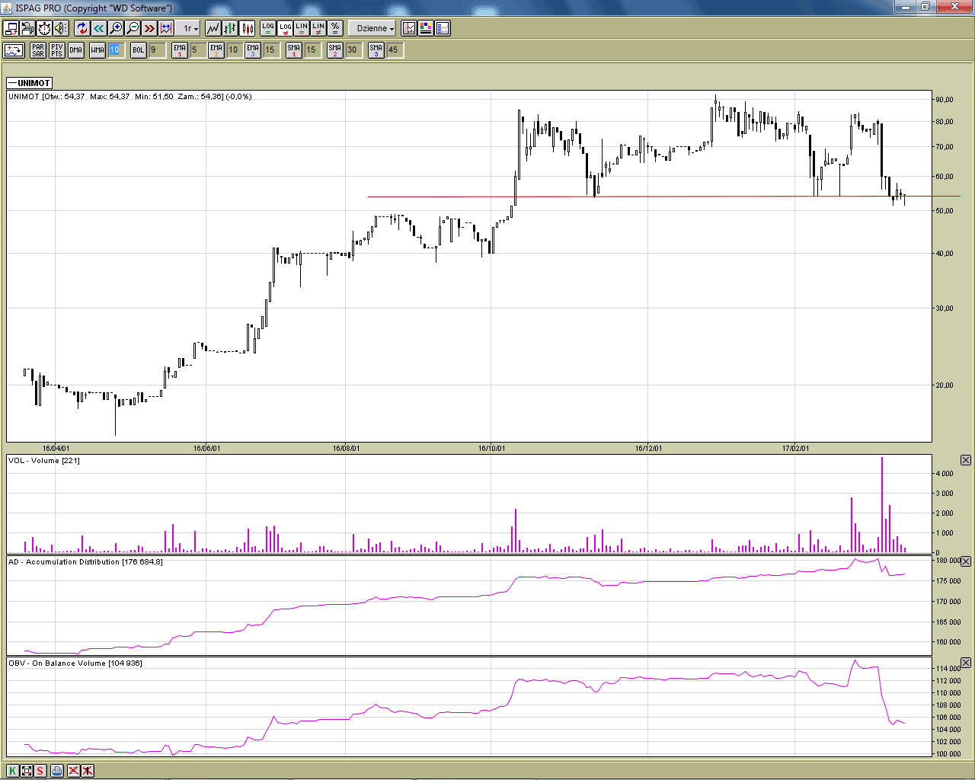Toggle the WMA moving average
This screenshot has height=780, width=975.
(x=97, y=50)
